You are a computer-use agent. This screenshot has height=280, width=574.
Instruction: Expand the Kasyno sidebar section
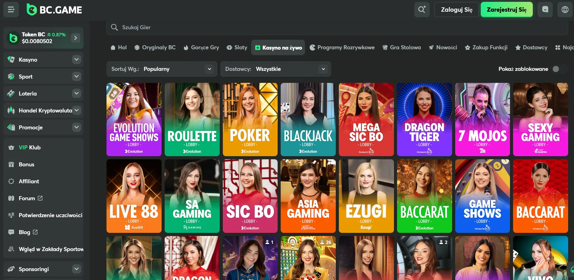77,59
